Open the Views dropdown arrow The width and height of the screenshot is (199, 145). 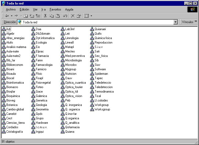point(91,16)
